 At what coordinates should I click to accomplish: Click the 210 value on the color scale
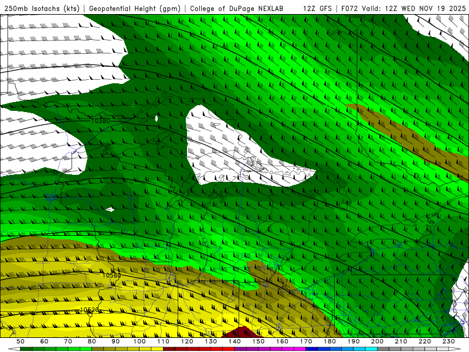(401, 341)
